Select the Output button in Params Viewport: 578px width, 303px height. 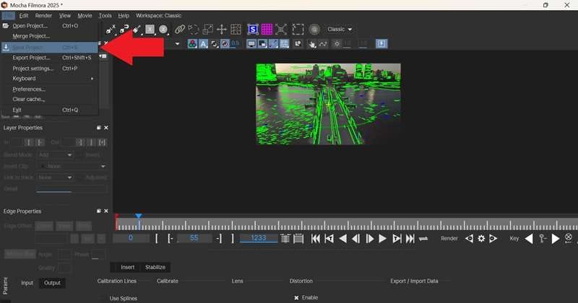pos(52,283)
